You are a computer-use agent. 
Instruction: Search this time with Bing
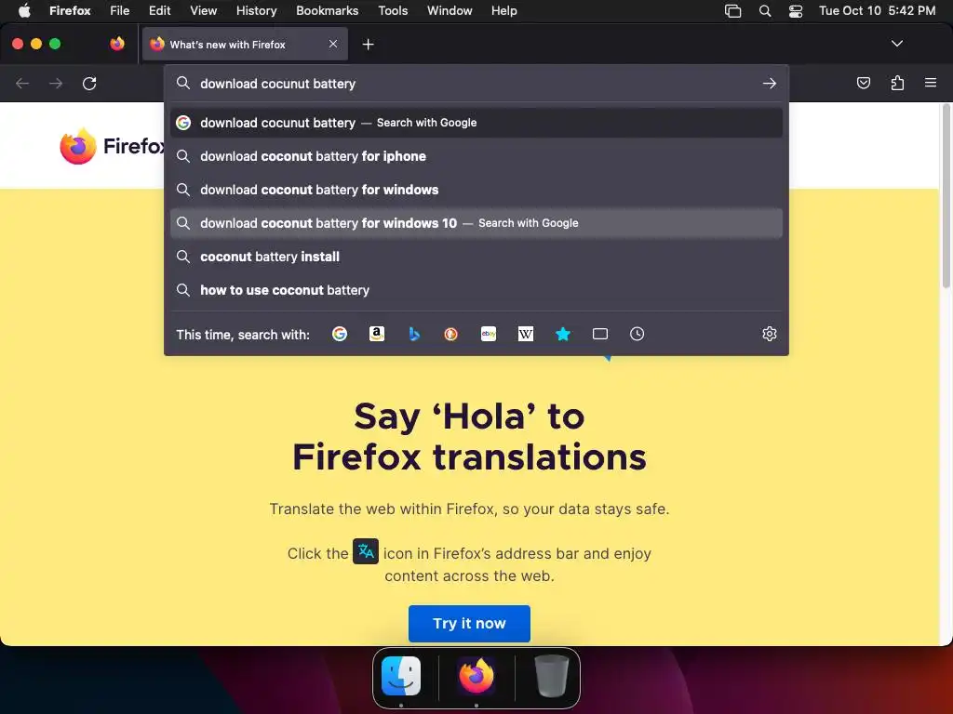pyautogui.click(x=414, y=334)
